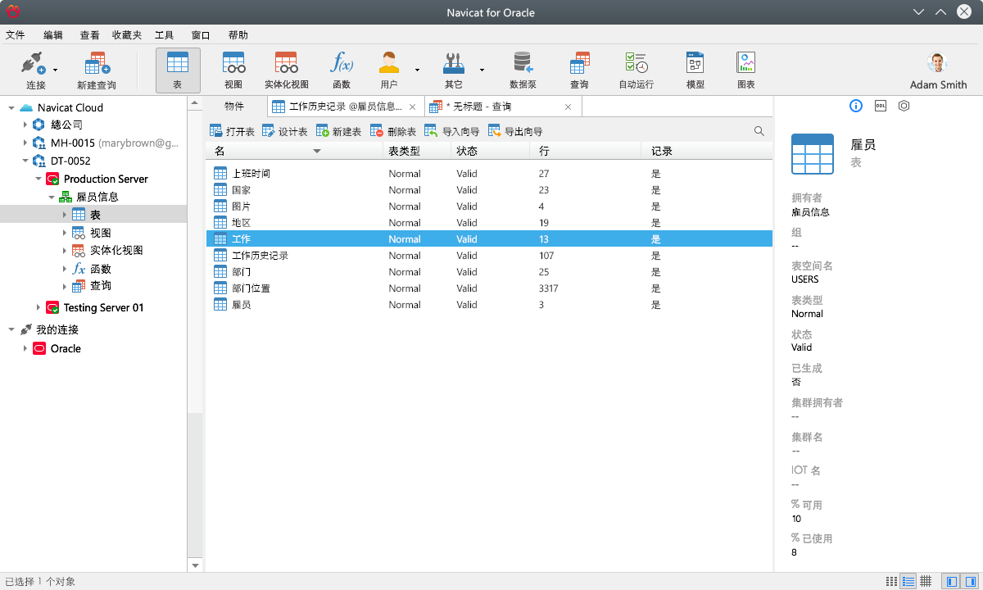Image resolution: width=983 pixels, height=590 pixels.
Task: Click the 模型 (Model) toolbar icon
Action: 695,70
